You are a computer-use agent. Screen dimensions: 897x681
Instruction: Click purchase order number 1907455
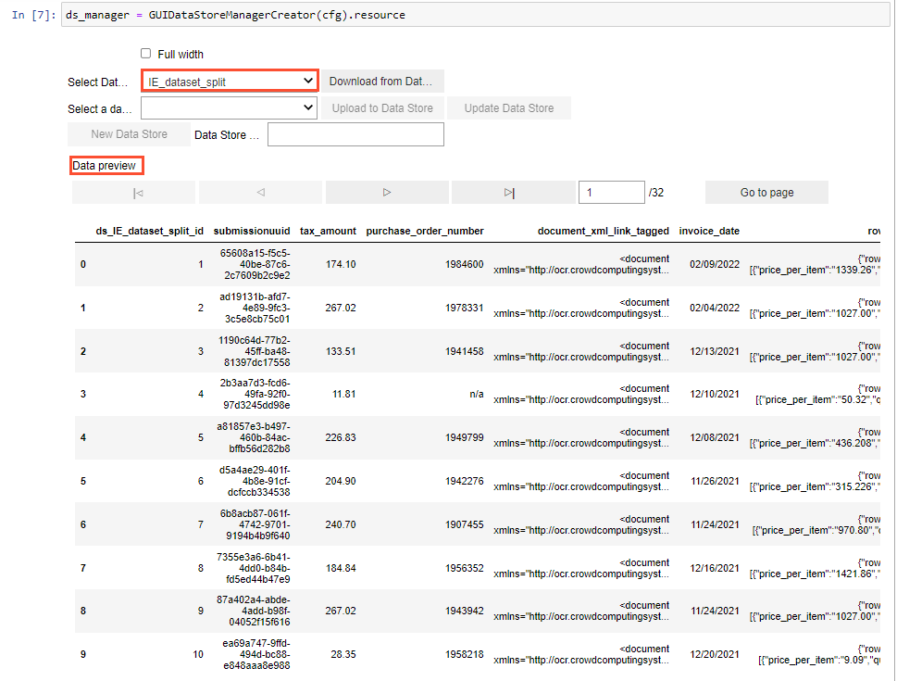[x=464, y=524]
